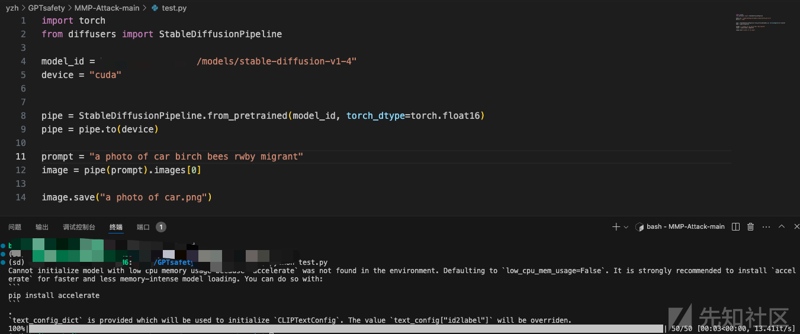Click the bash shell icon in terminal header
Image resolution: width=800 pixels, height=334 pixels.
click(x=640, y=227)
